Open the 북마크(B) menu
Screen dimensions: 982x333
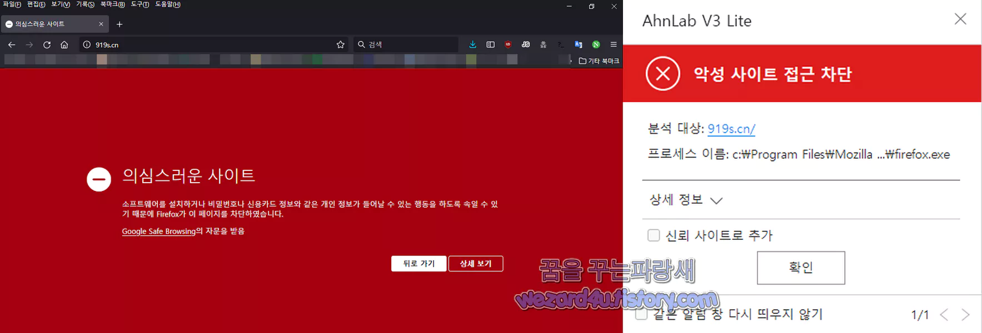pos(112,4)
